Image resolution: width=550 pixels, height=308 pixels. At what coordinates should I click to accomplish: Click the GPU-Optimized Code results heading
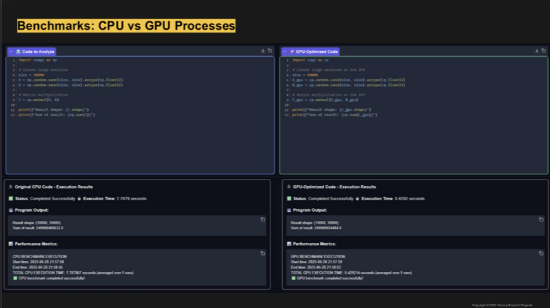(334, 187)
